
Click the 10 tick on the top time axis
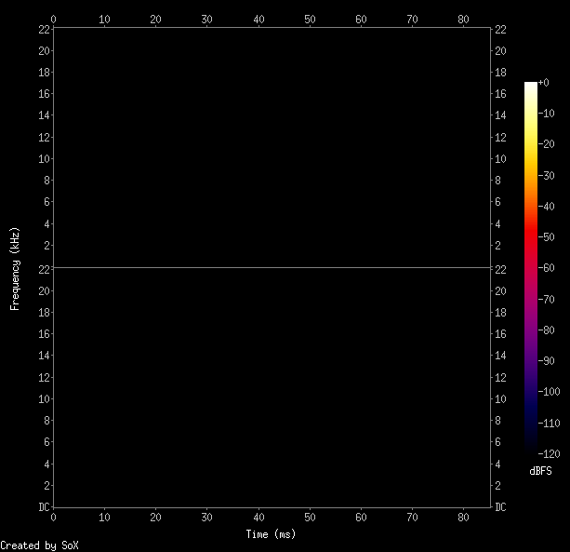[x=104, y=18]
